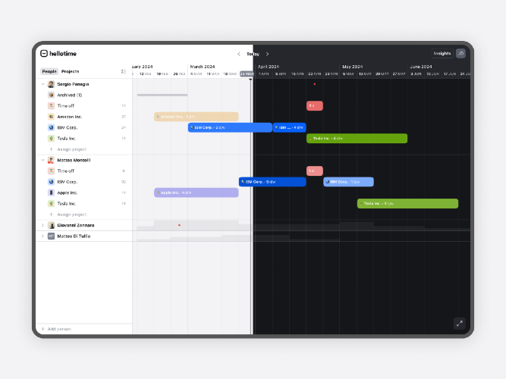Image resolution: width=506 pixels, height=379 pixels.
Task: Click the Apple Inc. project icon
Action: tap(51, 193)
